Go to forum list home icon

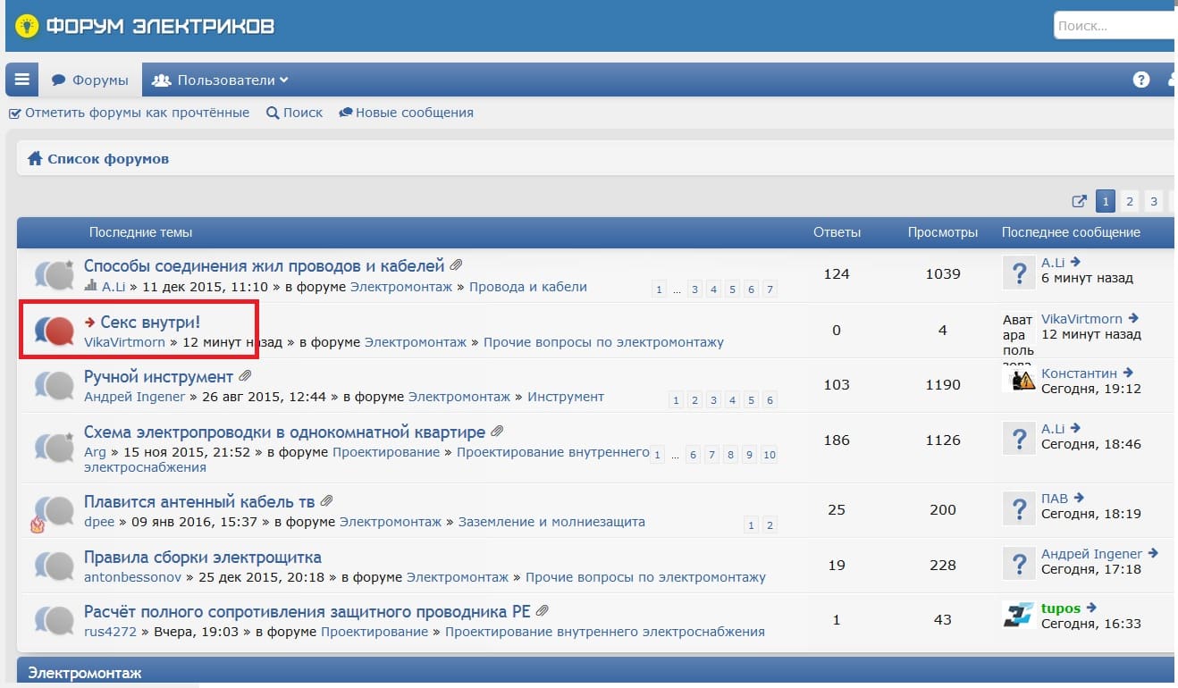(x=35, y=159)
